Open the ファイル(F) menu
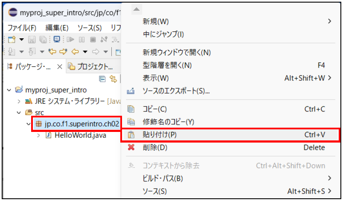 click(x=22, y=28)
